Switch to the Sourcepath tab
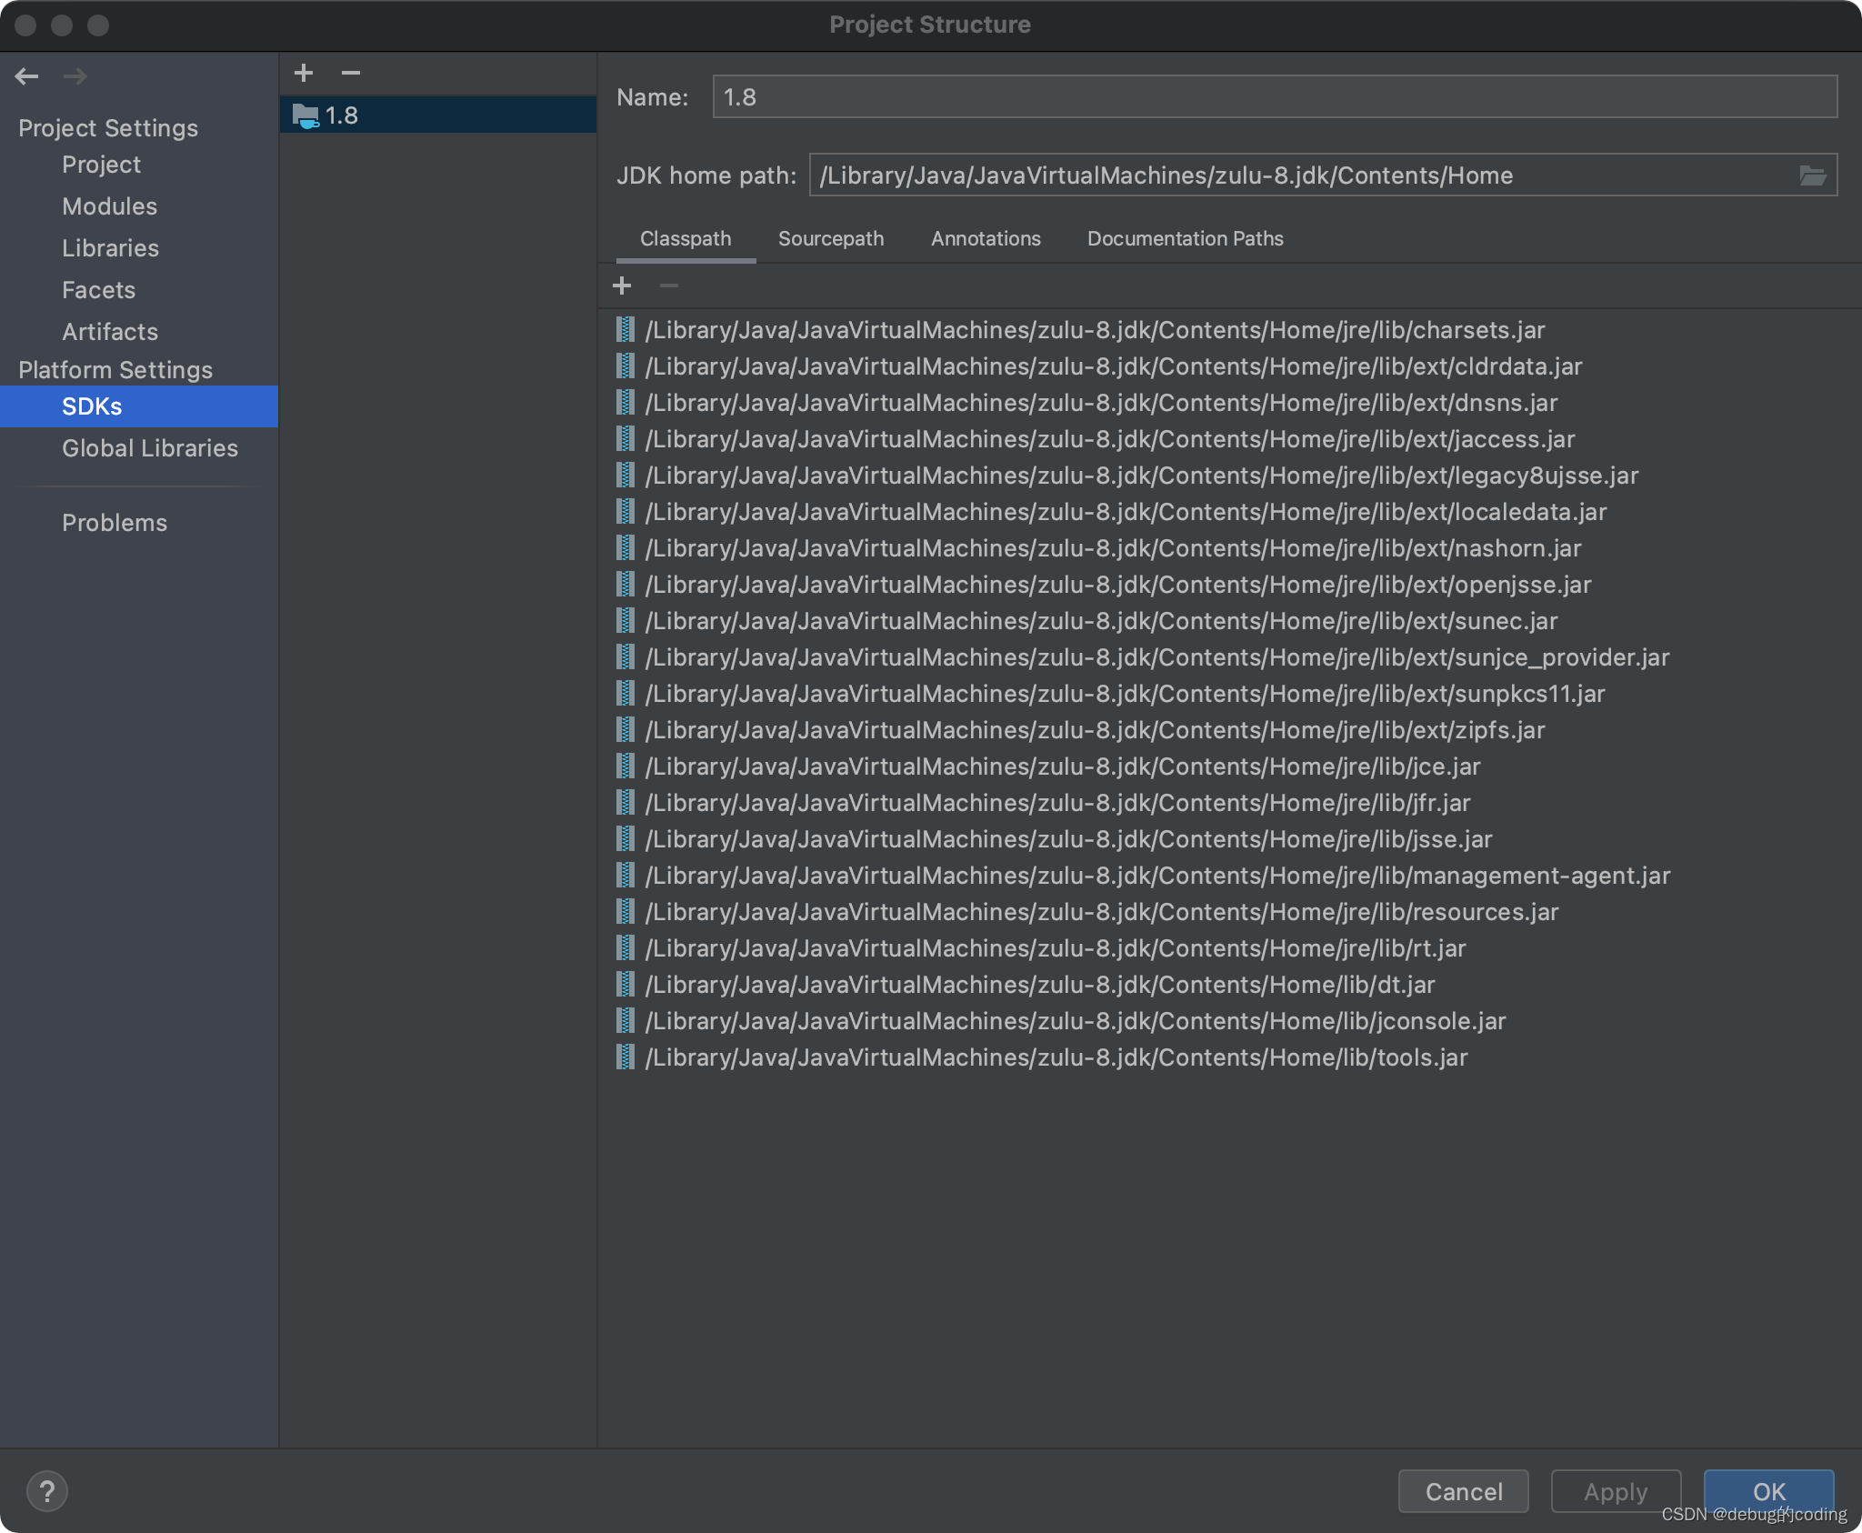 830,239
